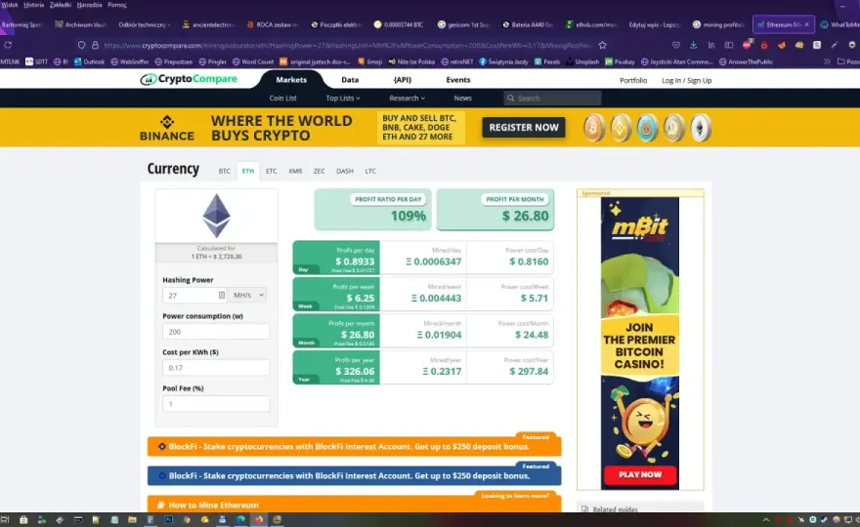Open the blue BlockFi featured banner
Image resolution: width=860 pixels, height=527 pixels.
[x=355, y=475]
